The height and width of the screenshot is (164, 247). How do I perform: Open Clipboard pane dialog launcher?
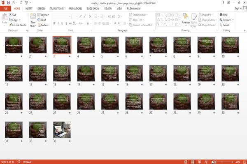click(x=27, y=30)
